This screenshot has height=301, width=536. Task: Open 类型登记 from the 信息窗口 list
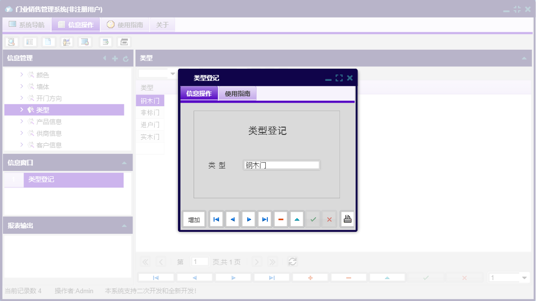(73, 180)
